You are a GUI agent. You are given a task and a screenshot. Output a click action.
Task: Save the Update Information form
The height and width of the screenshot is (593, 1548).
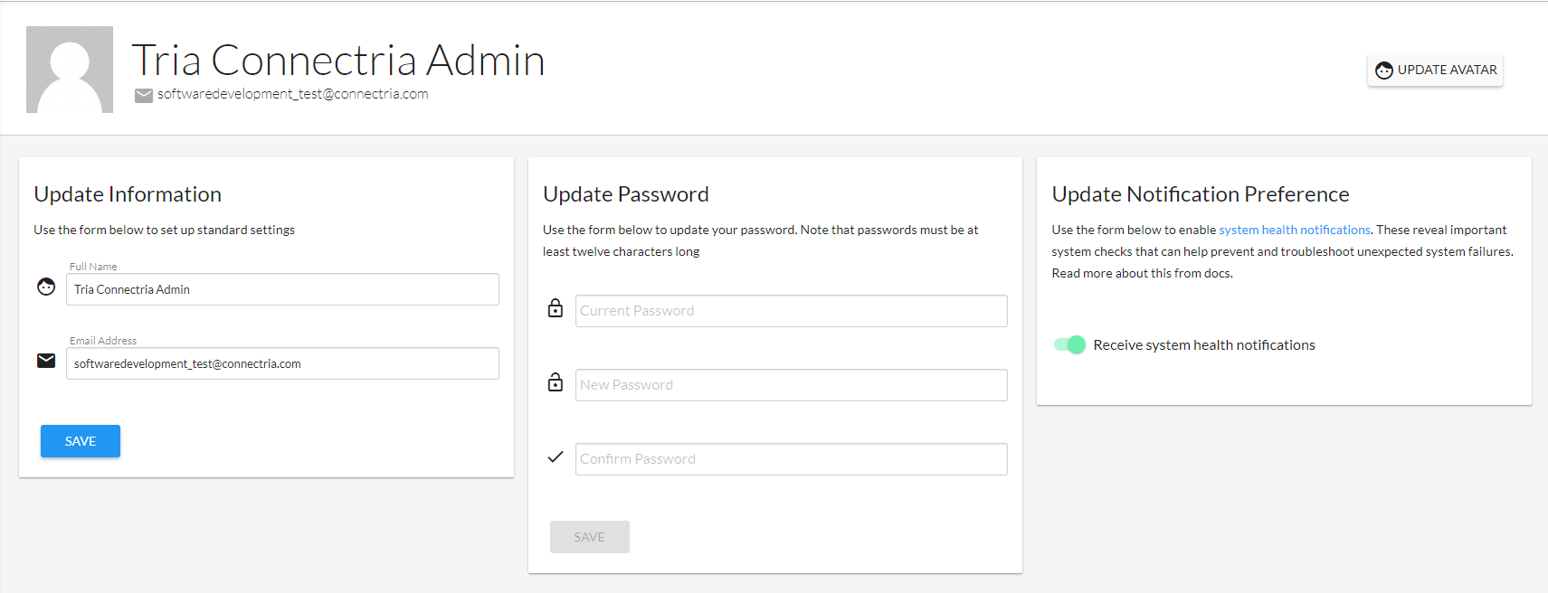(x=81, y=441)
